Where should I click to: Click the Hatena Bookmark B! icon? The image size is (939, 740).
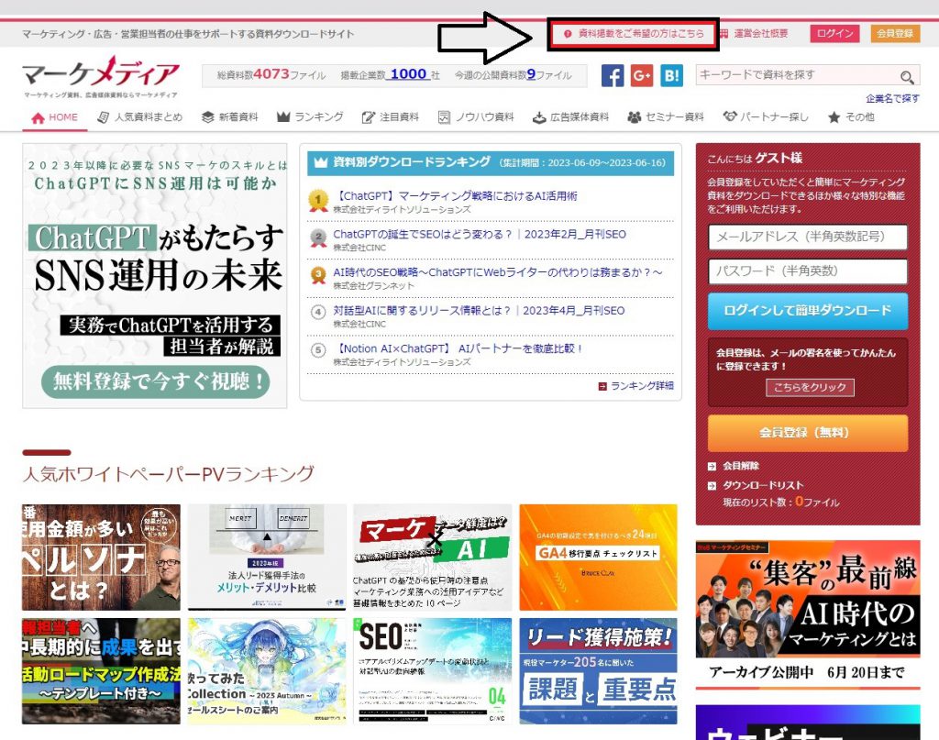[671, 76]
